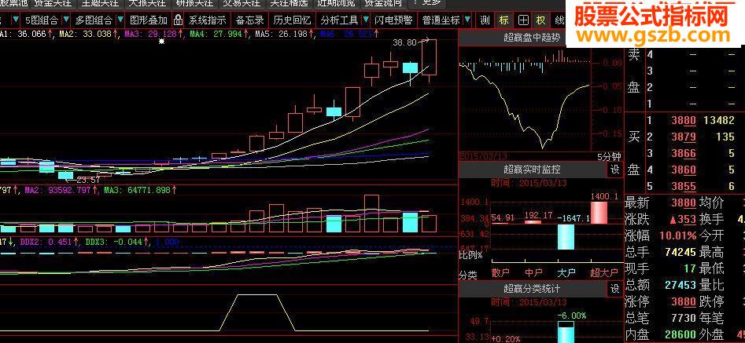
Task: Click the 23.57 low price label
Action: (89, 180)
